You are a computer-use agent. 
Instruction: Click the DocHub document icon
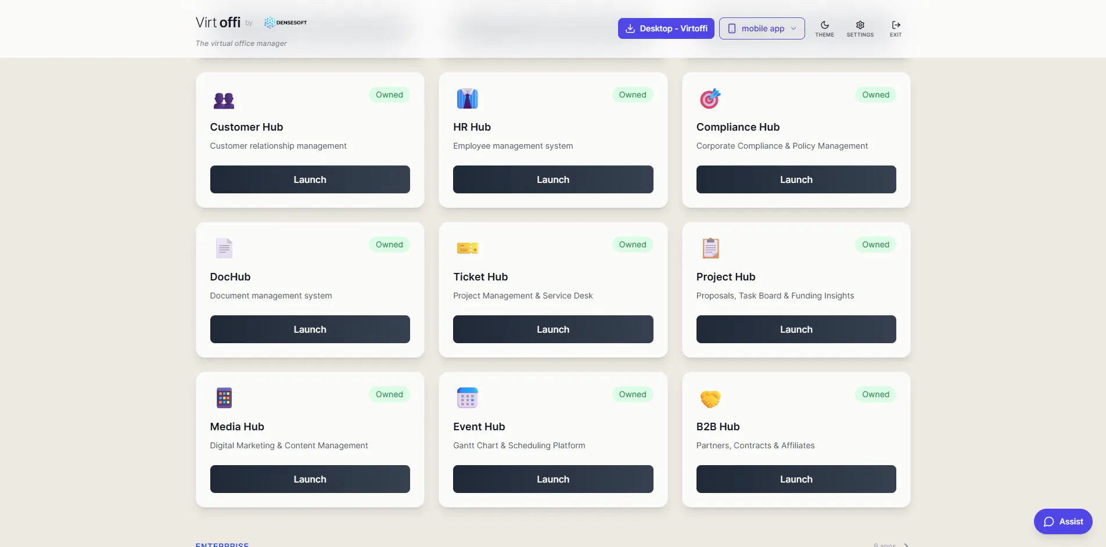224,249
